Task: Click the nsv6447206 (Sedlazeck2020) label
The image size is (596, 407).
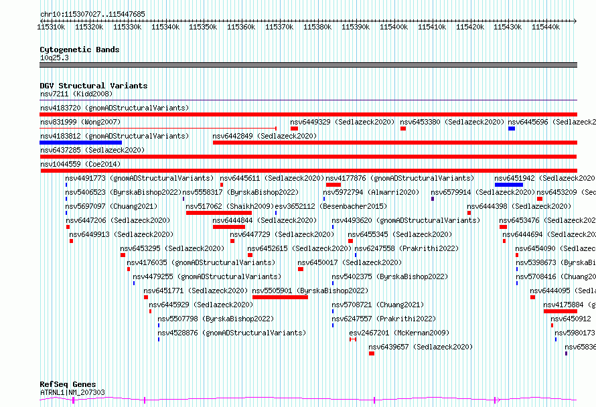Action: pyautogui.click(x=118, y=220)
